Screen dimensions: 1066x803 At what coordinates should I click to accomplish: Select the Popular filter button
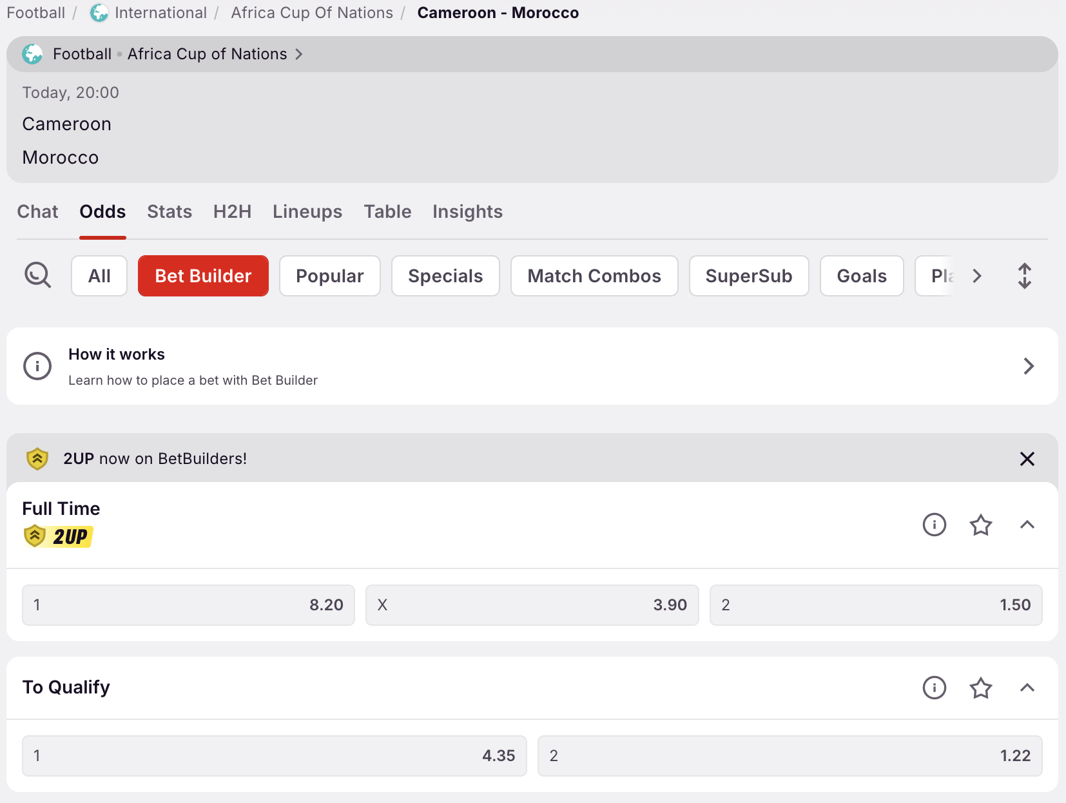click(329, 276)
